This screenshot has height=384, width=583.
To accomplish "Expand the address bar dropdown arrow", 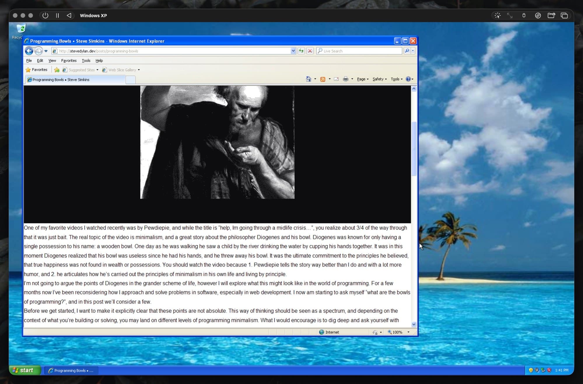I will click(293, 51).
